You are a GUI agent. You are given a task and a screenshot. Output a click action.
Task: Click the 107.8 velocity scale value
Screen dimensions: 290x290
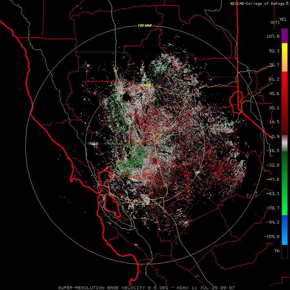pyautogui.click(x=273, y=36)
